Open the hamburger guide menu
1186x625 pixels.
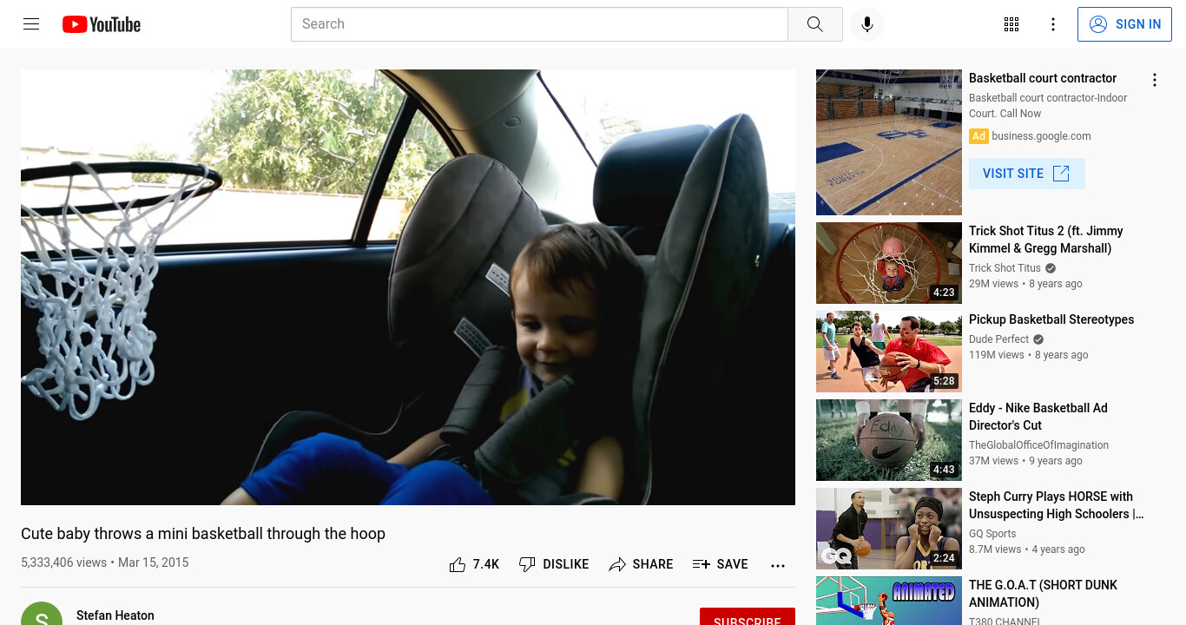[31, 24]
